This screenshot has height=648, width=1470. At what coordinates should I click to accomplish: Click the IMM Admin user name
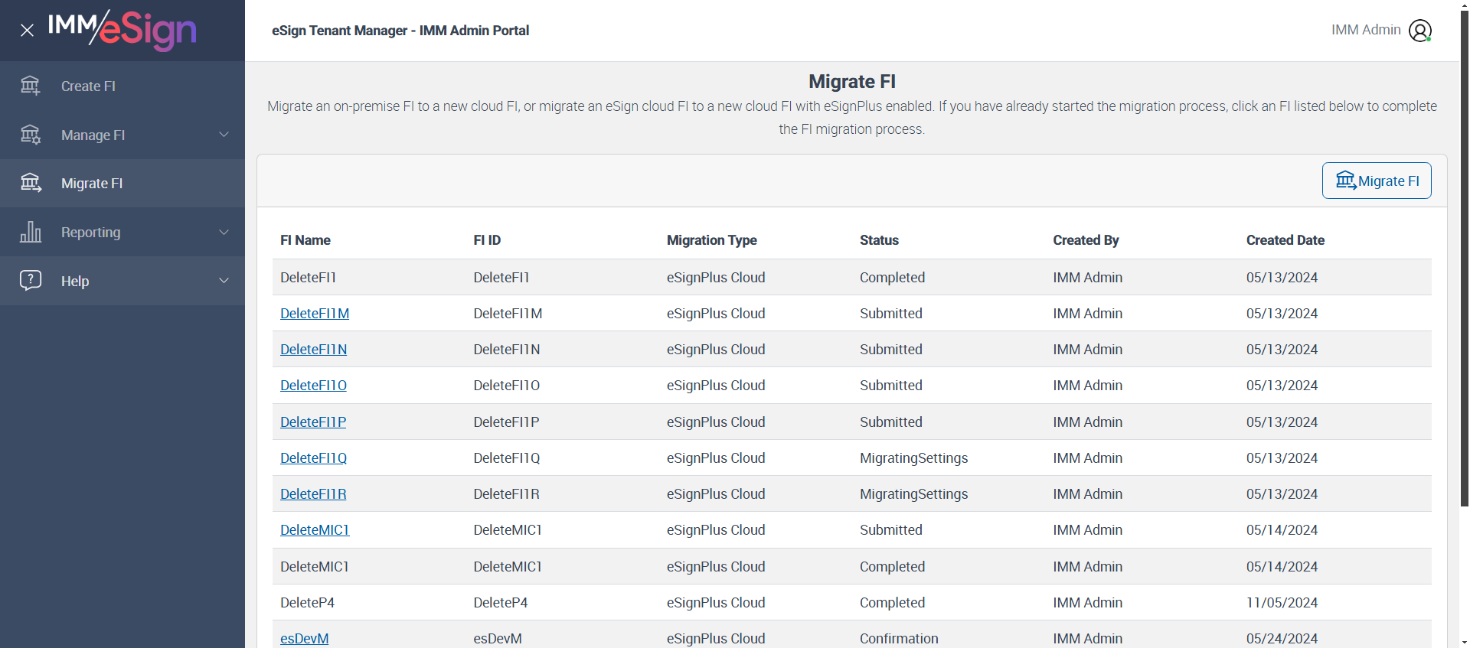point(1366,30)
